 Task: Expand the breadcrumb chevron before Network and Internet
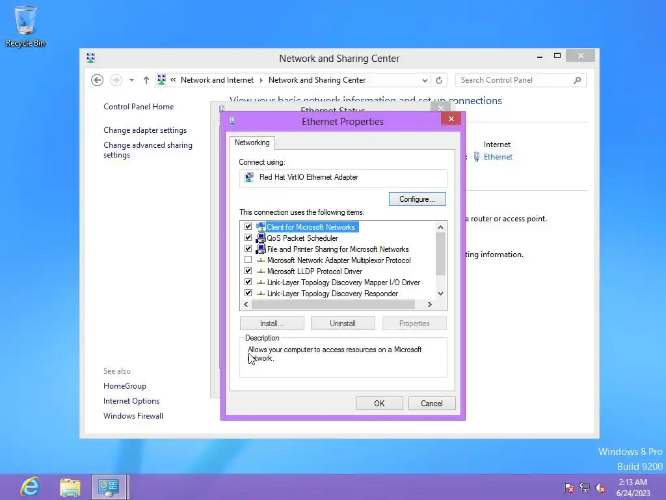click(173, 80)
